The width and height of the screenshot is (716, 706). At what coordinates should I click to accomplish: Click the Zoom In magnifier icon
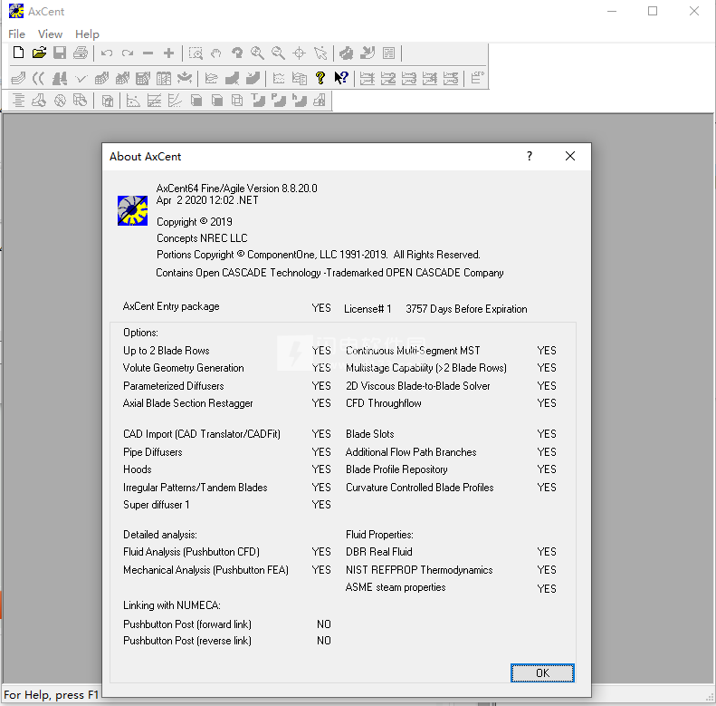[258, 53]
